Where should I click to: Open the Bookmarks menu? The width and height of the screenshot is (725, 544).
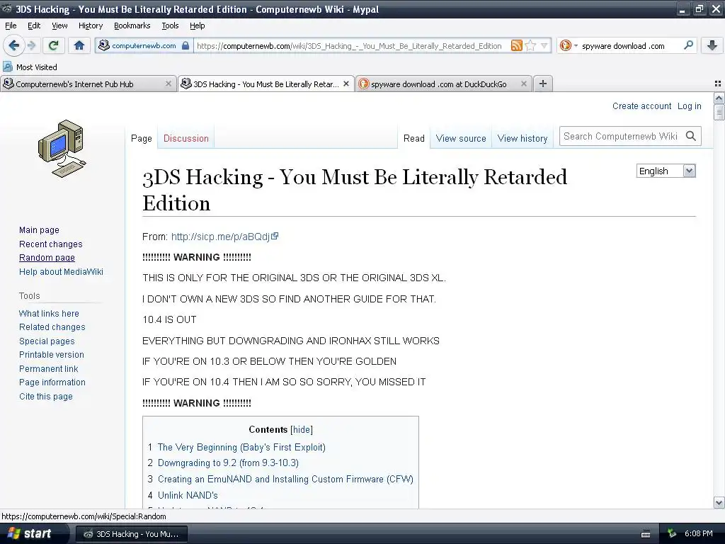point(132,25)
